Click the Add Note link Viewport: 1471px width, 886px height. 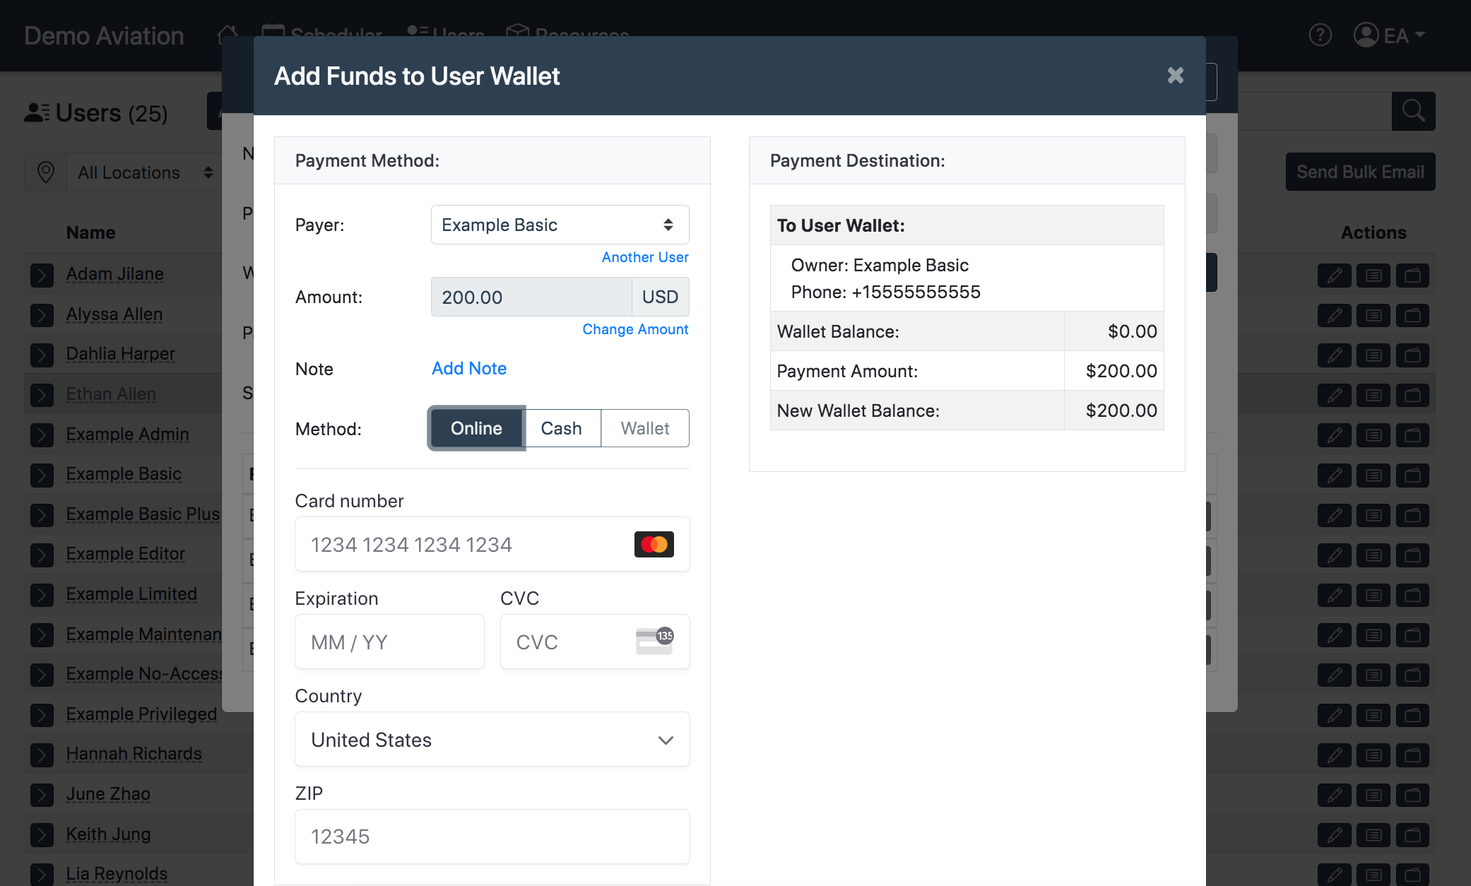468,368
